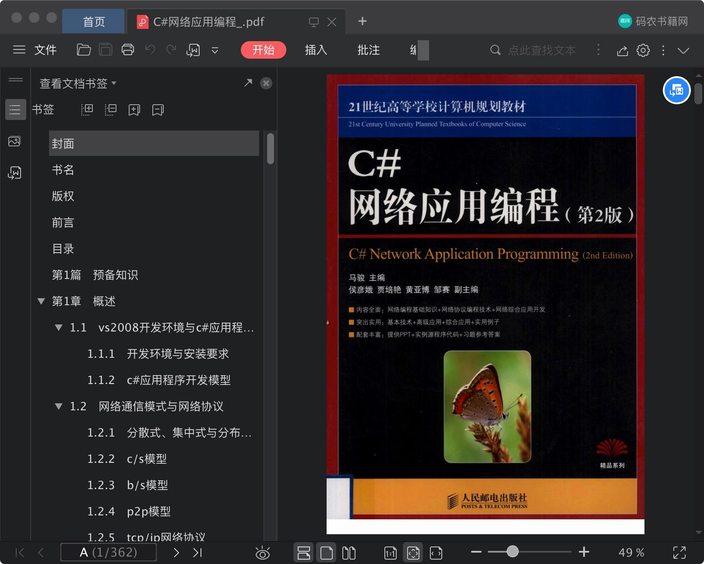This screenshot has width=704, height=564.
Task: Go to the previous page
Action: (x=41, y=553)
